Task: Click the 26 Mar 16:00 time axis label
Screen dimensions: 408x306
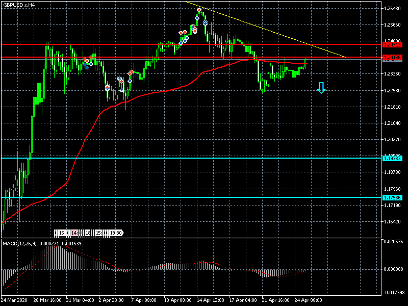Action: tap(47, 300)
